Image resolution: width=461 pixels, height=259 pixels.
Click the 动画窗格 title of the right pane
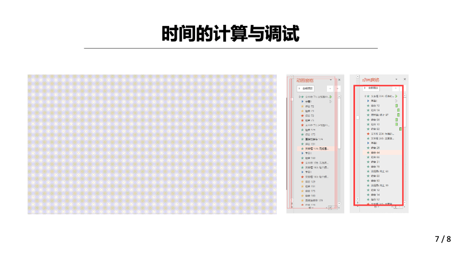[370, 79]
